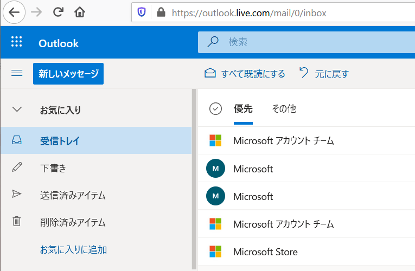Click the search magnifier icon
Viewport: 415px width, 271px height.
tap(213, 42)
